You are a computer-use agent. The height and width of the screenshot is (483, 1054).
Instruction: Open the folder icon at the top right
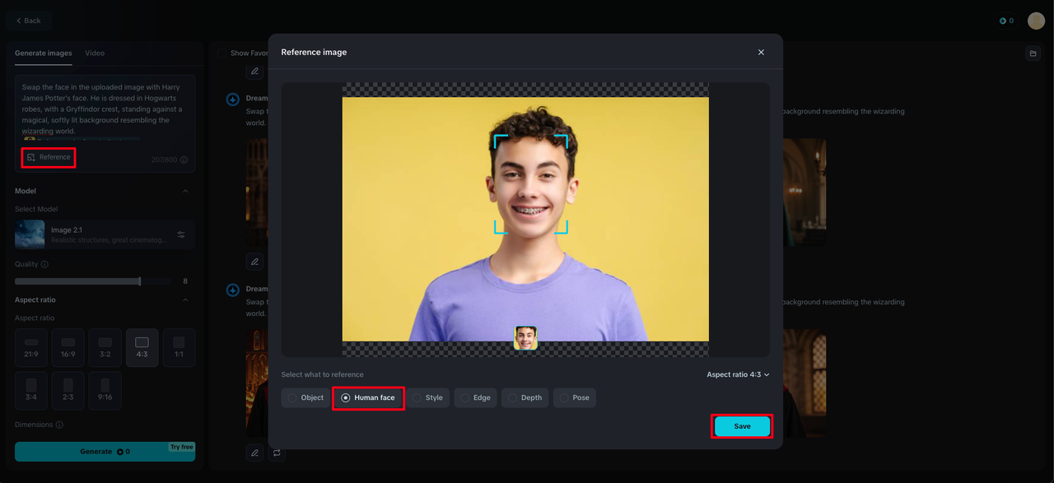pyautogui.click(x=1033, y=53)
